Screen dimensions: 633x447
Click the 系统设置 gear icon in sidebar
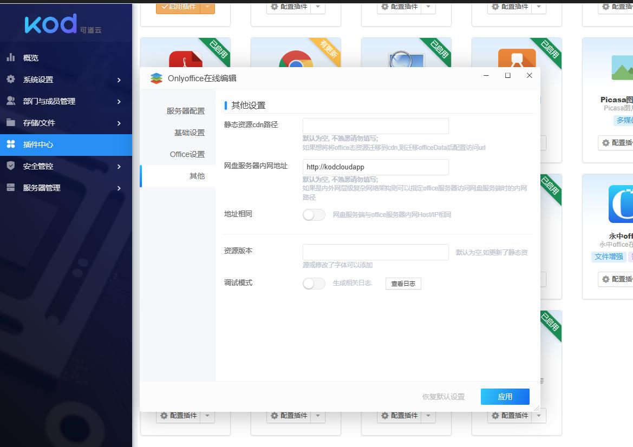tap(11, 79)
